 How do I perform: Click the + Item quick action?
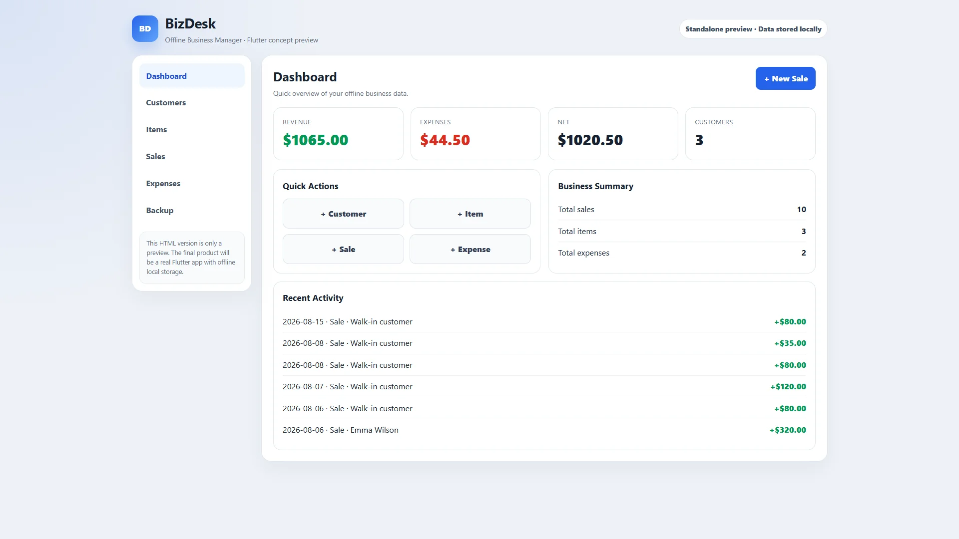[470, 214]
